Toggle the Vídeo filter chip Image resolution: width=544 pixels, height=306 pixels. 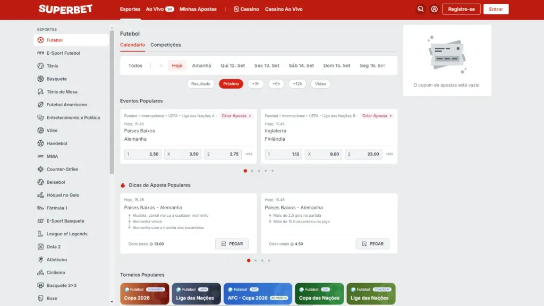click(320, 84)
